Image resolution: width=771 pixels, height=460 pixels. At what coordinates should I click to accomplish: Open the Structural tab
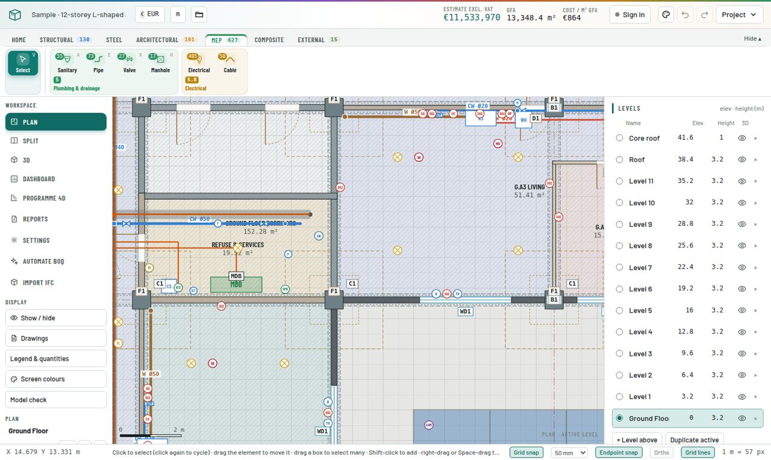(65, 40)
